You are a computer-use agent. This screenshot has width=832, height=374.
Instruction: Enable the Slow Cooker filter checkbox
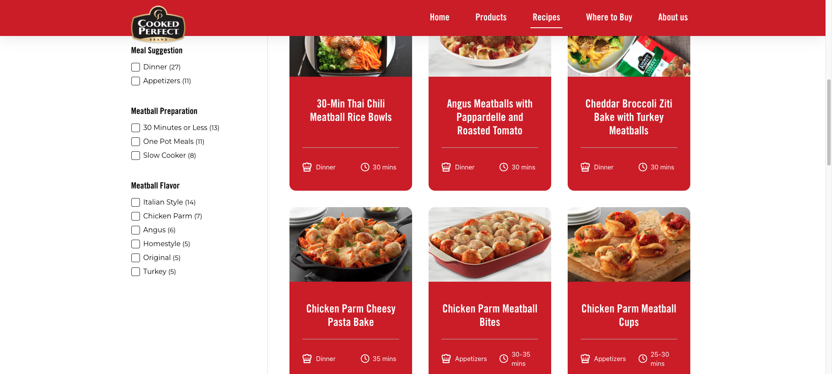136,156
